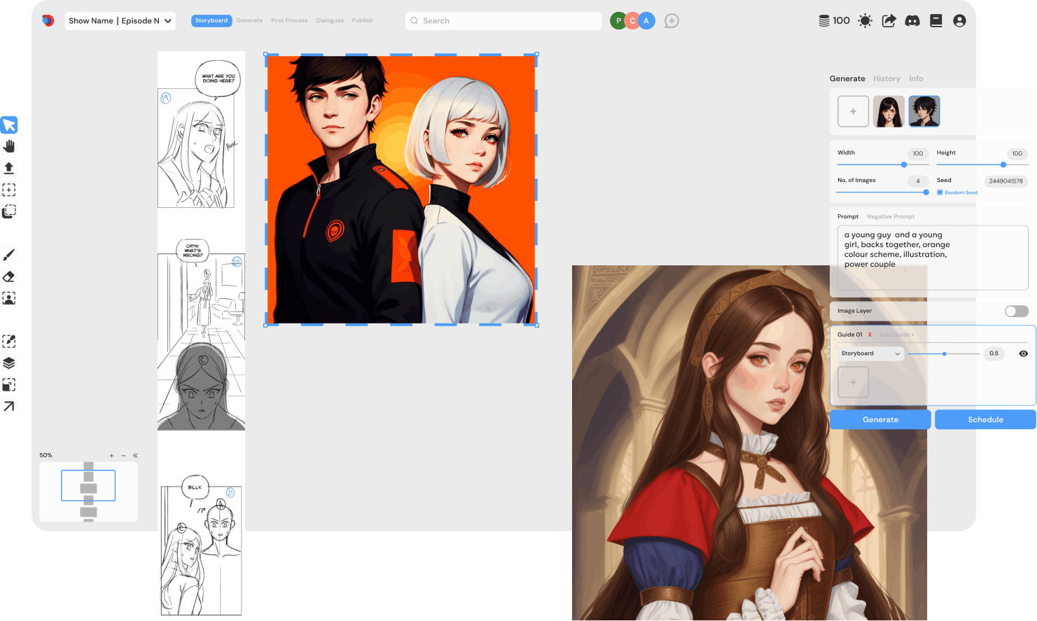1037x621 pixels.
Task: Select the long-haired girl character thumbnail
Action: [889, 111]
